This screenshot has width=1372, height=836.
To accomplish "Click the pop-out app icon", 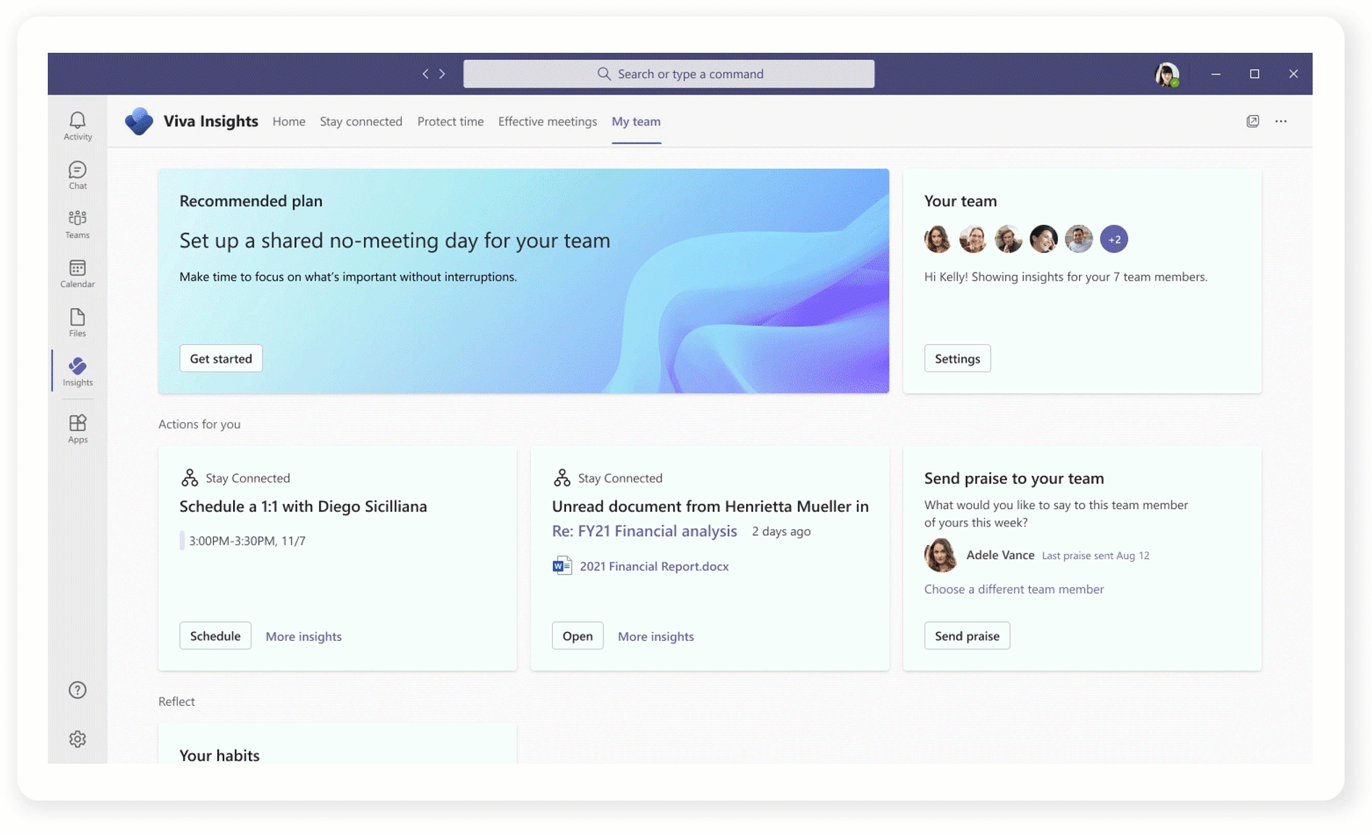I will pyautogui.click(x=1253, y=121).
